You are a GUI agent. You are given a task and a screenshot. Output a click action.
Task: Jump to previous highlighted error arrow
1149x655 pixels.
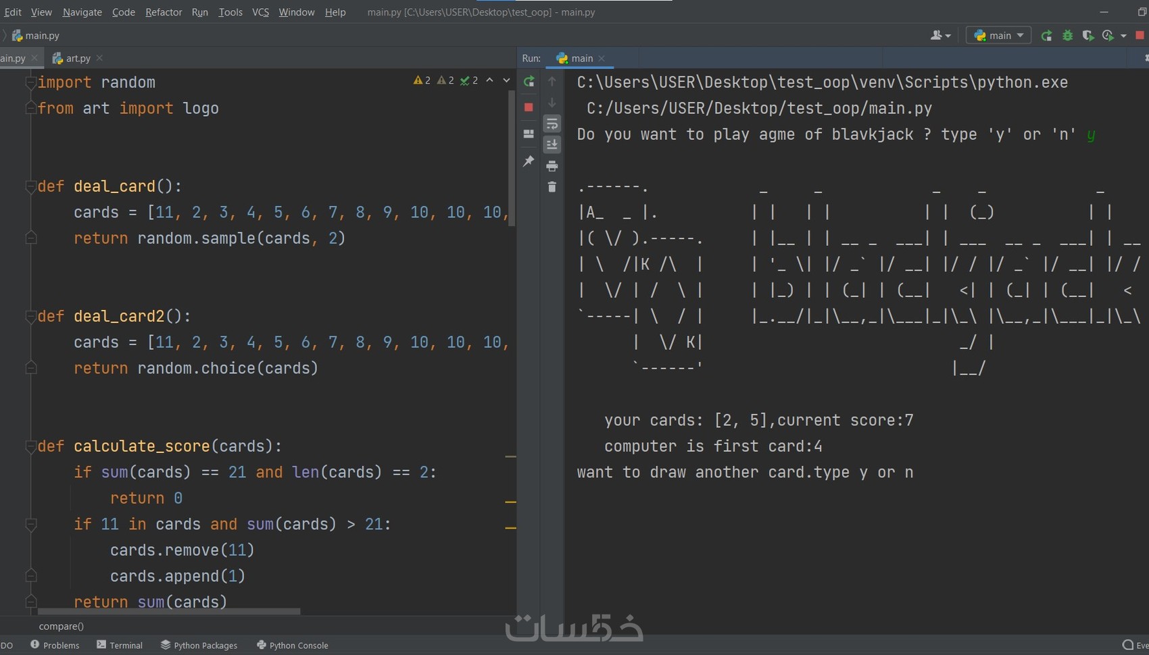click(490, 80)
